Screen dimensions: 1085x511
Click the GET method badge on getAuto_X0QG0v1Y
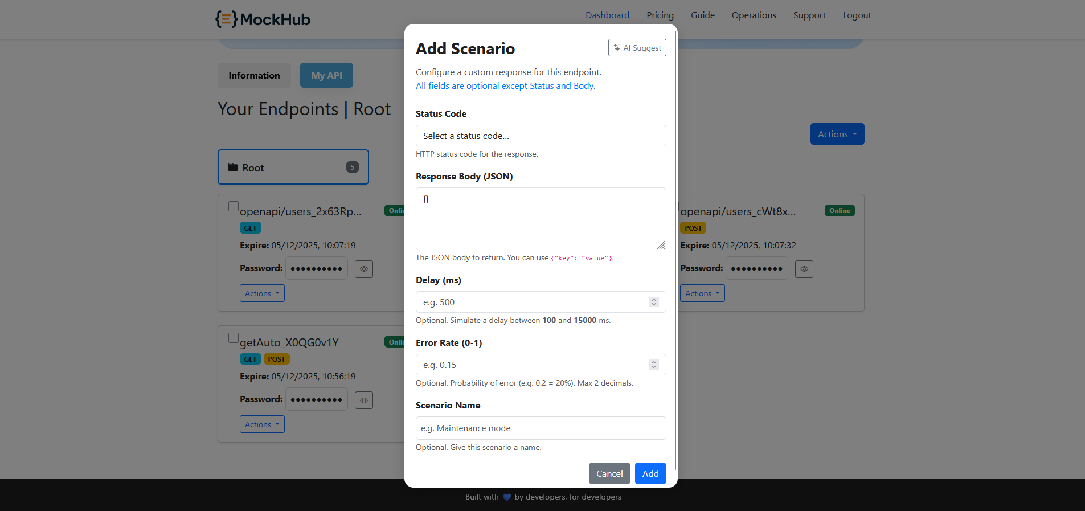click(251, 359)
